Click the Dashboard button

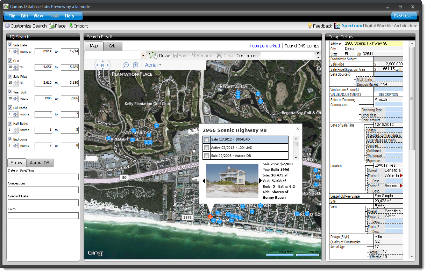click(404, 16)
